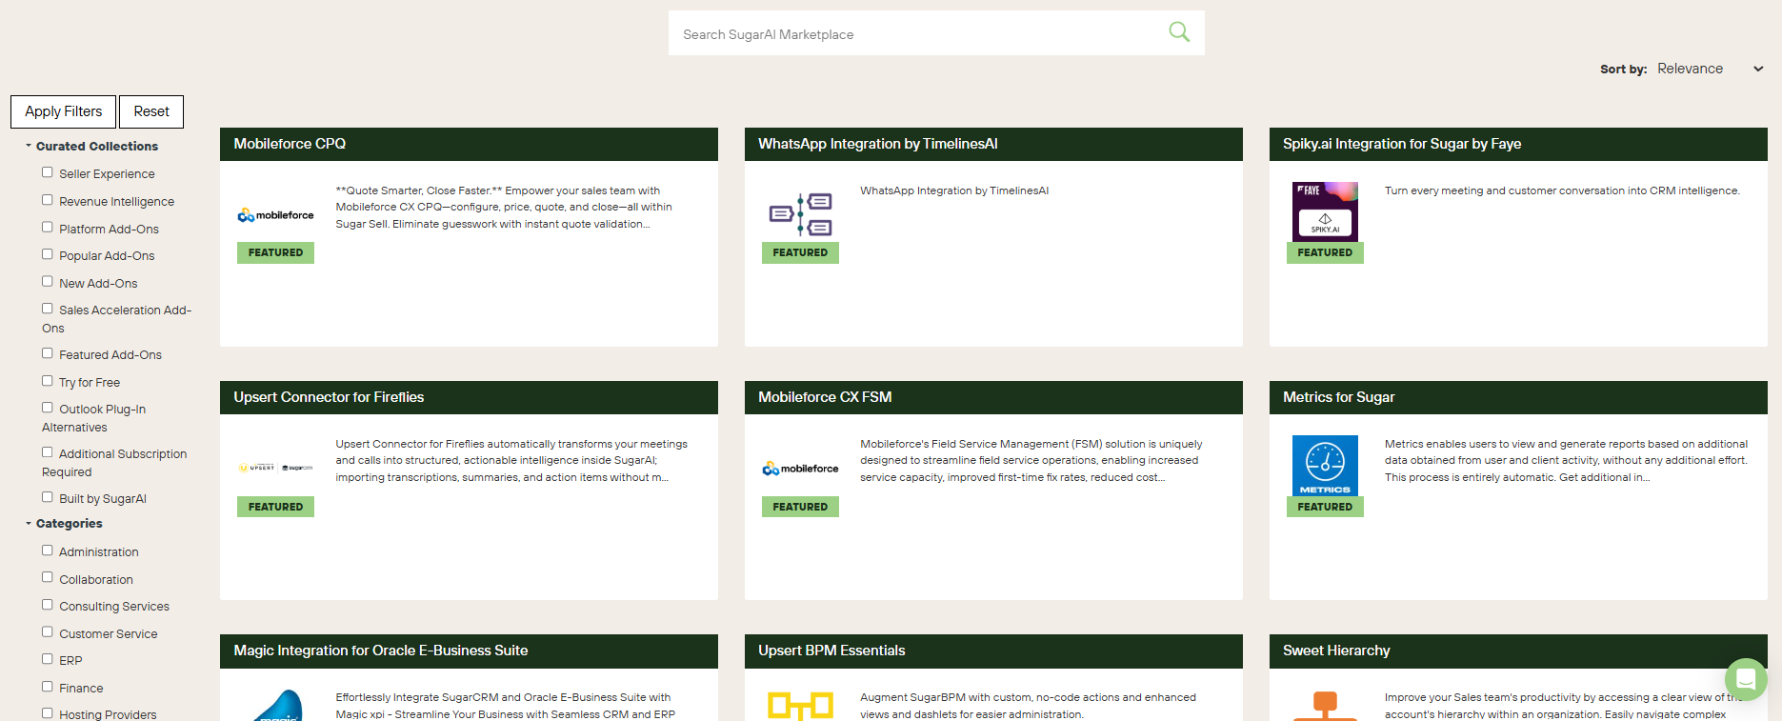Open the Sweet Hierarchy title
The width and height of the screenshot is (1782, 721).
coord(1336,651)
